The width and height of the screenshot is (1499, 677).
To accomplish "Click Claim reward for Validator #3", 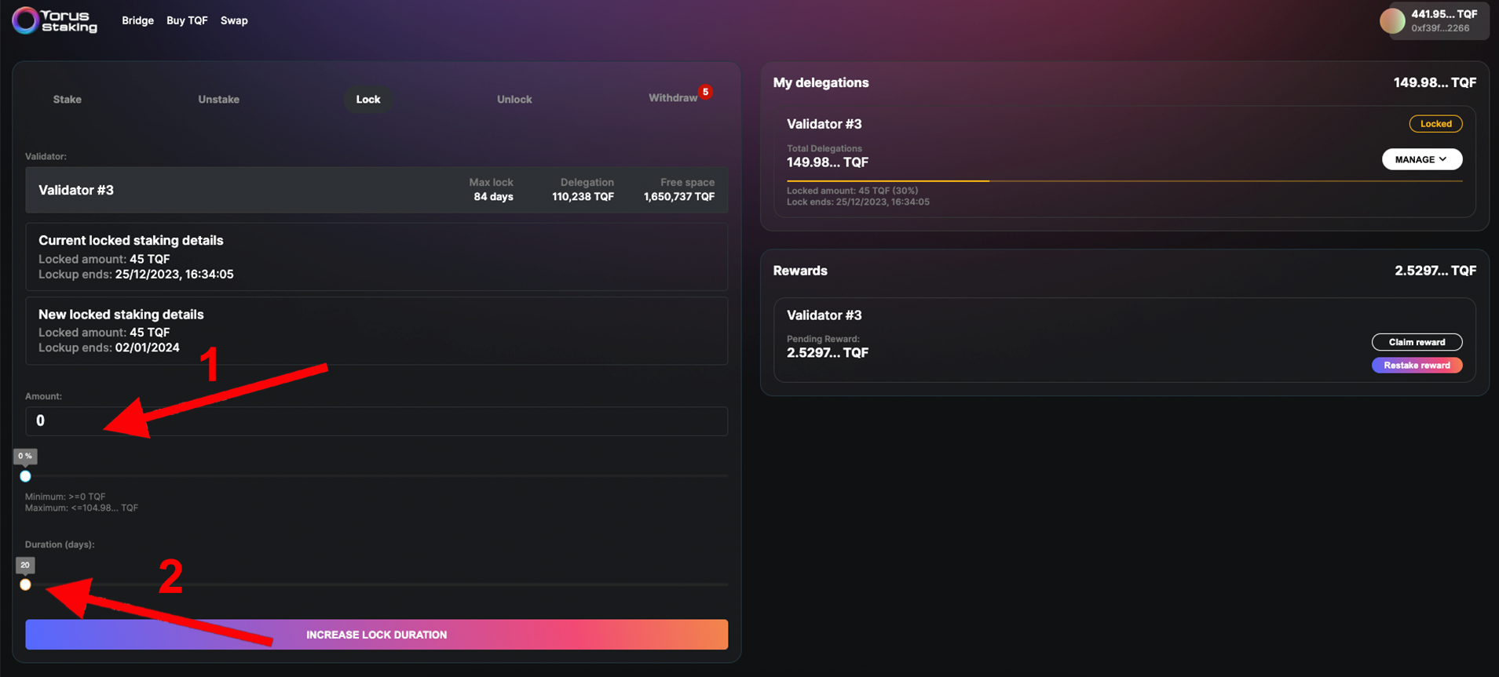I will click(1417, 342).
